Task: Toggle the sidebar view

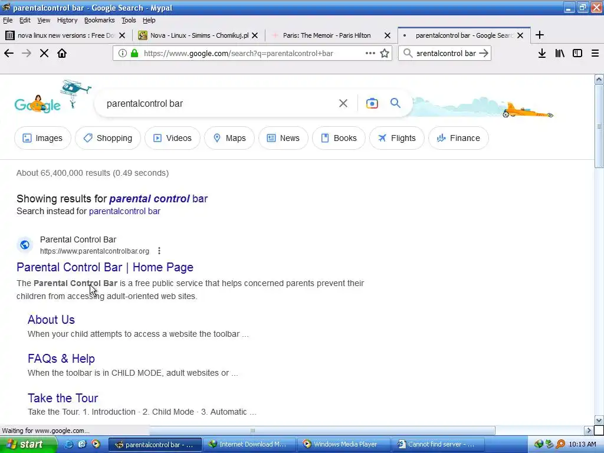Action: [577, 53]
